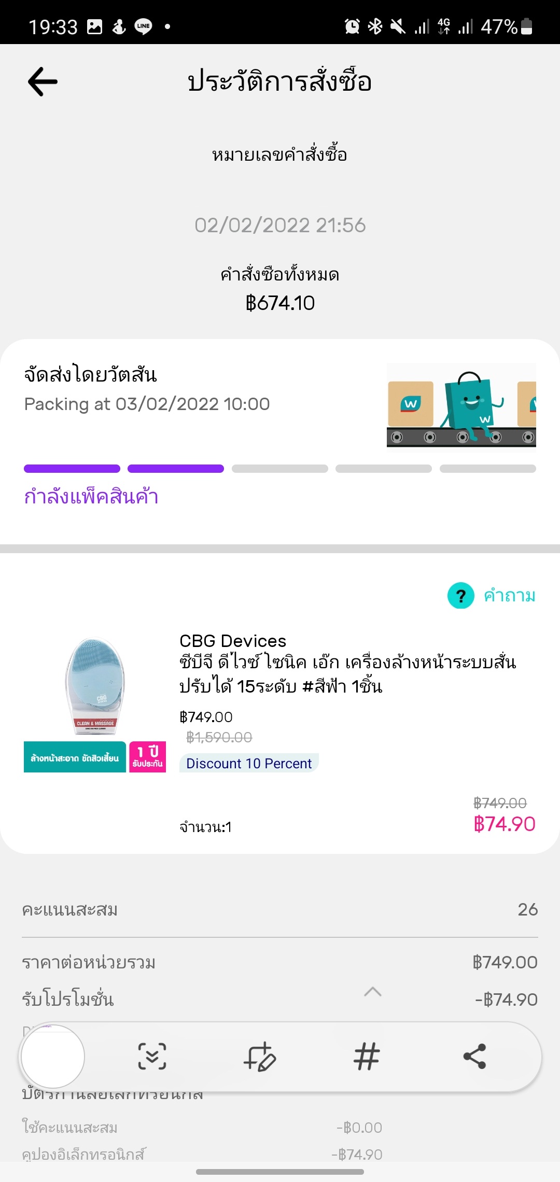Viewport: 560px width, 1182px height.
Task: Share the screenshot via share icon
Action: coord(474,1056)
